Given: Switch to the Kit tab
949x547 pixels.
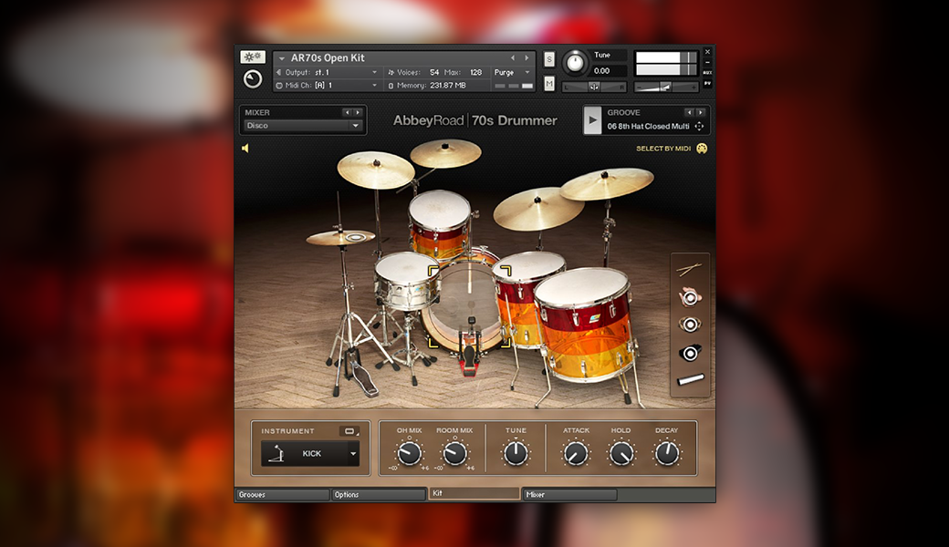Looking at the screenshot, I should [x=474, y=493].
